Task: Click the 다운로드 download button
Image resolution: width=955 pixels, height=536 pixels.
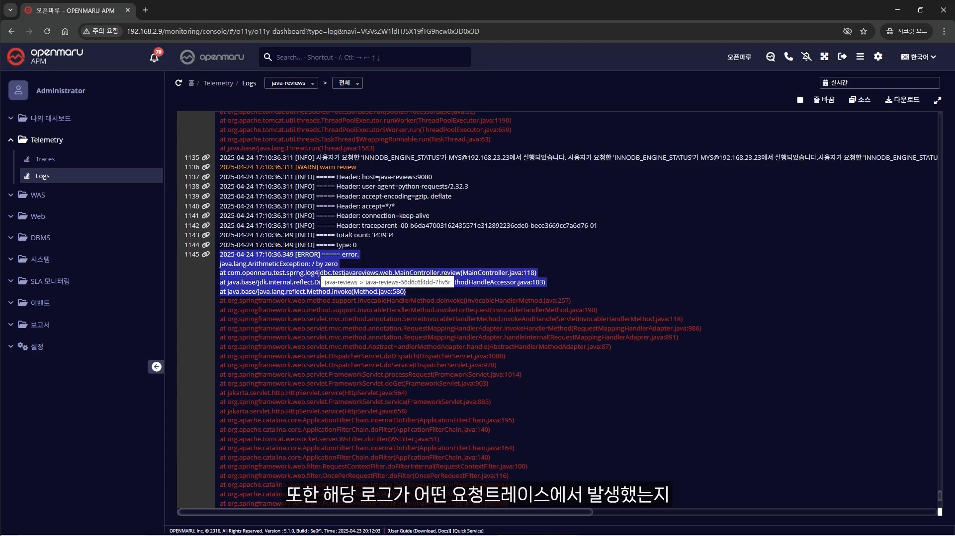Action: (x=902, y=100)
